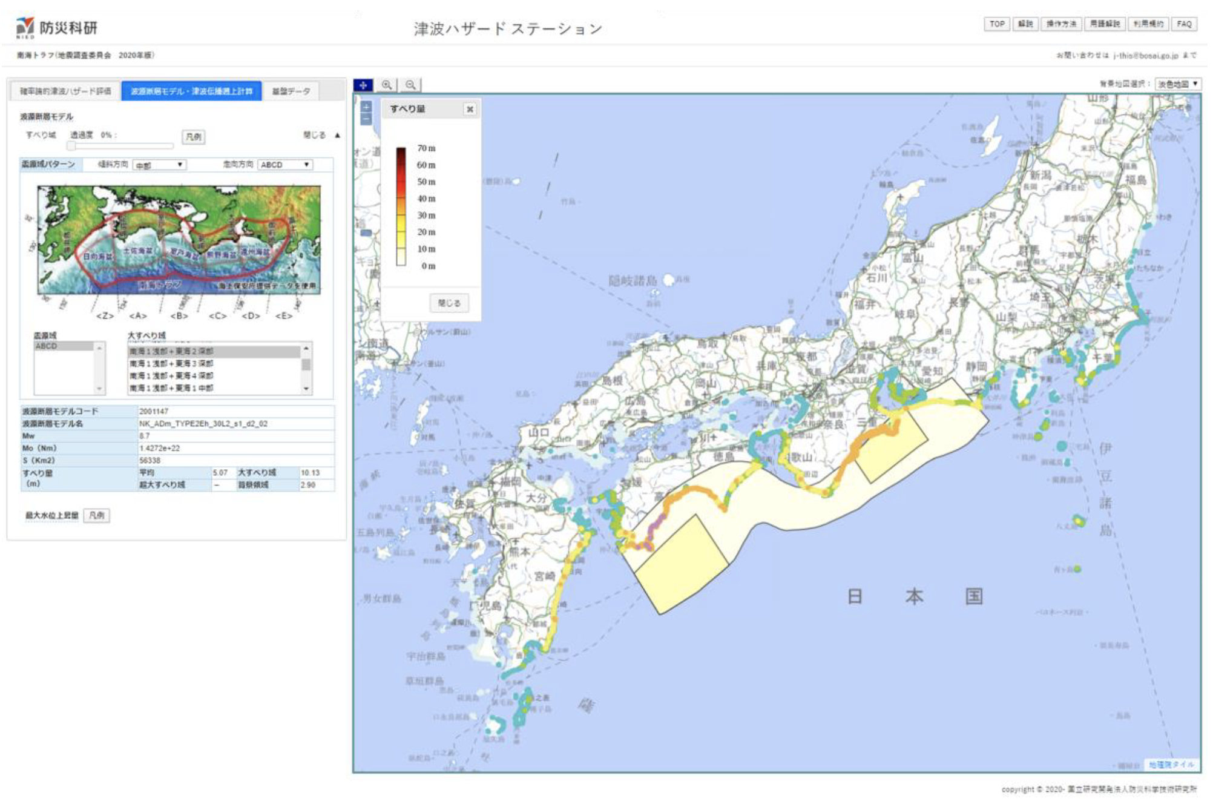Open the FAQ page from header

pos(1184,24)
